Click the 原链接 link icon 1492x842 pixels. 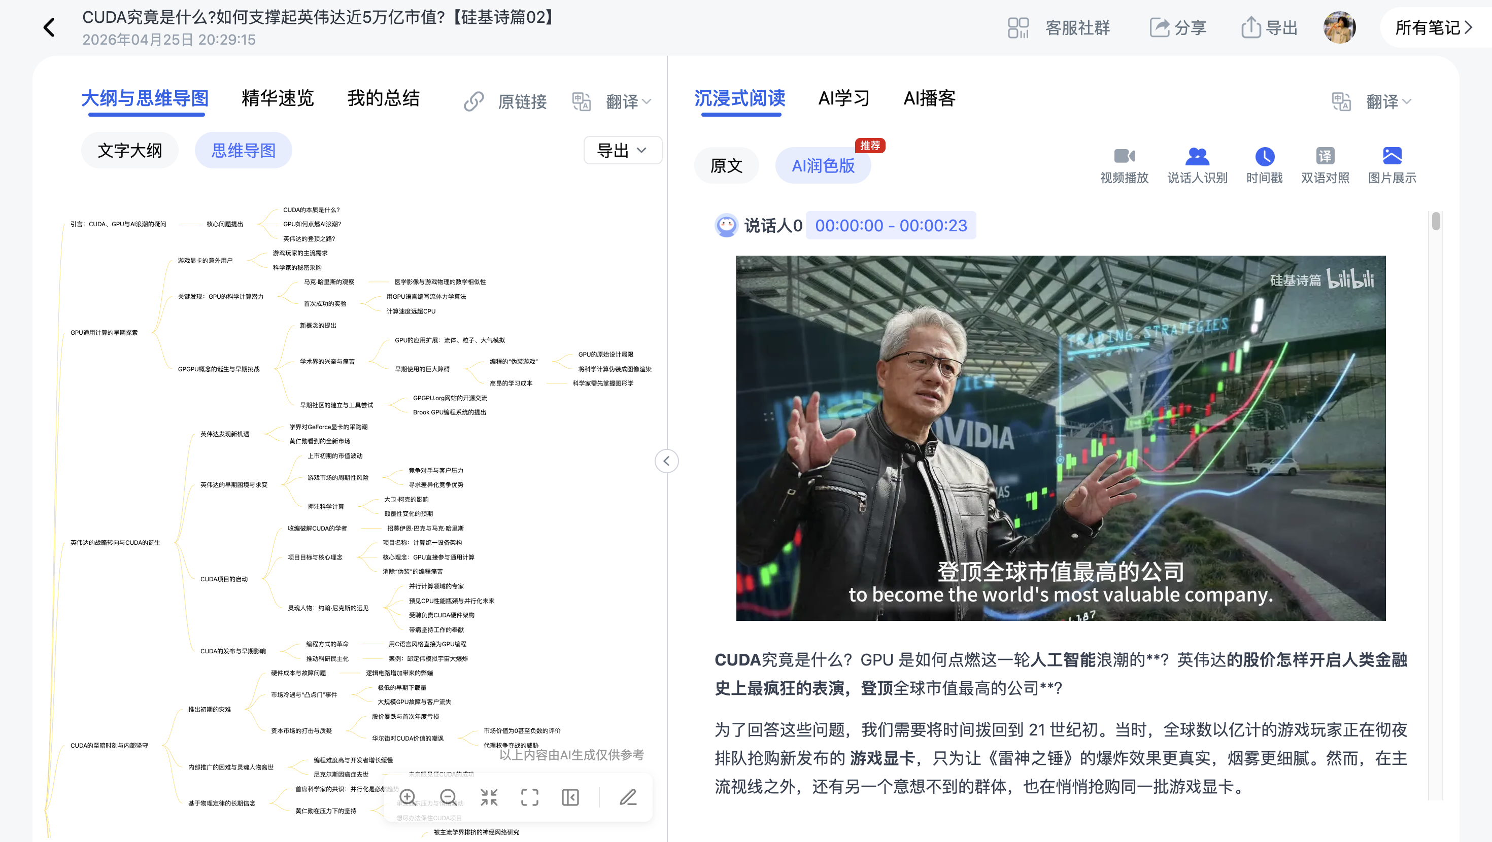[474, 101]
